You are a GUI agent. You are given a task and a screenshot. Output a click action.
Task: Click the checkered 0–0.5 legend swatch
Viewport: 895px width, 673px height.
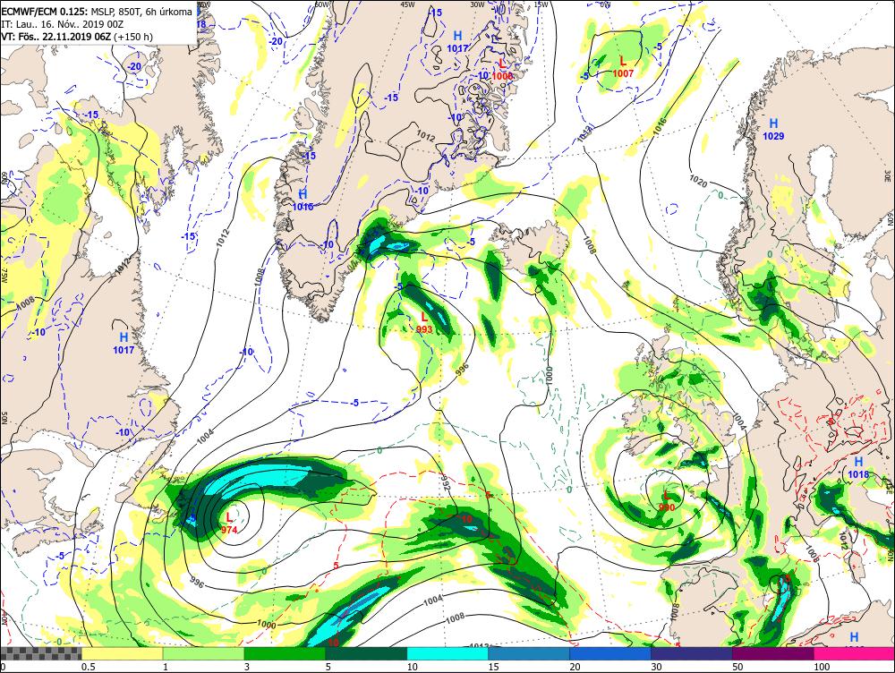[40, 653]
